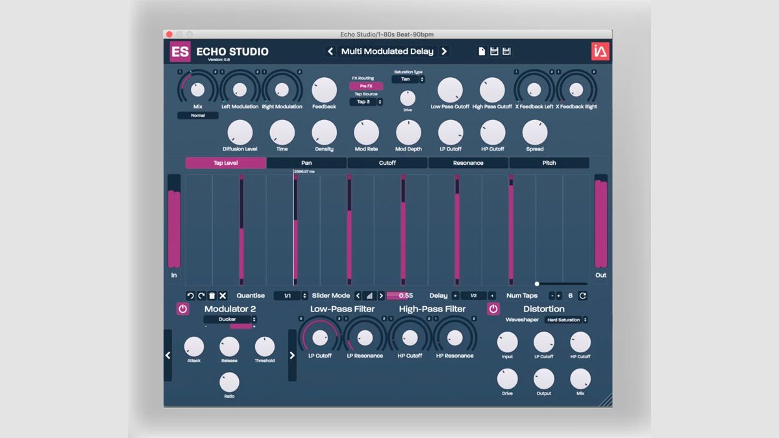Viewport: 779px width, 438px height.
Task: Open the Waveshaper Hard Saturation dropdown
Action: coord(564,320)
